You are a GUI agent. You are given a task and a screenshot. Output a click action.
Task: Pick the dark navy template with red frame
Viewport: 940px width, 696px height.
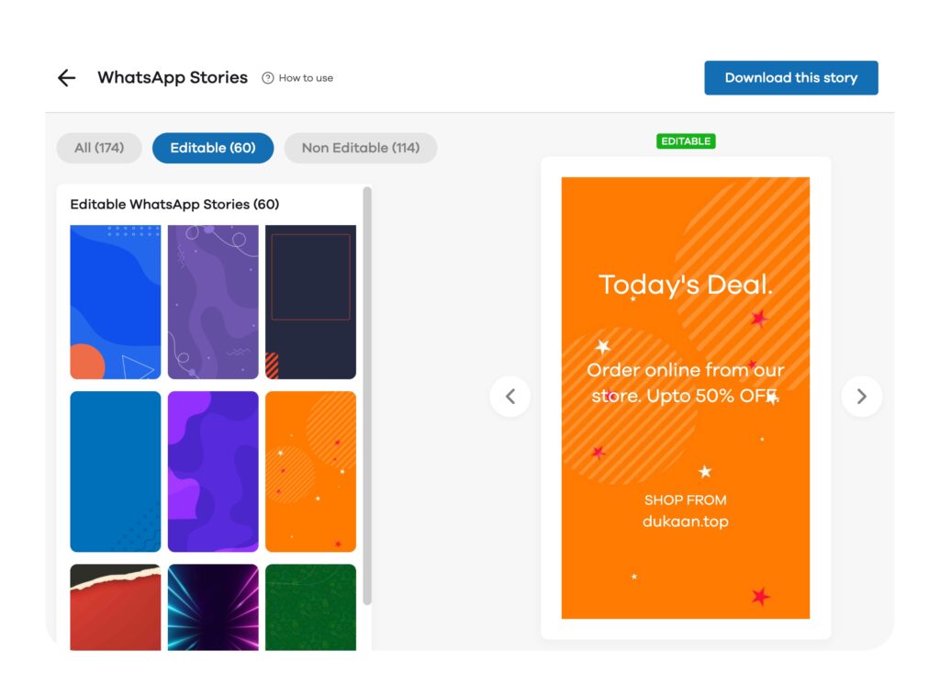click(310, 302)
